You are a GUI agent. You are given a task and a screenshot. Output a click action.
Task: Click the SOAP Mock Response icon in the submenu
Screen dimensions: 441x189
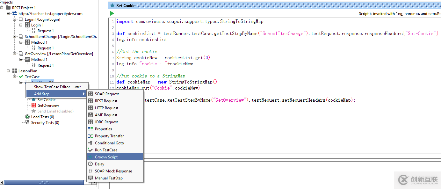coord(90,171)
